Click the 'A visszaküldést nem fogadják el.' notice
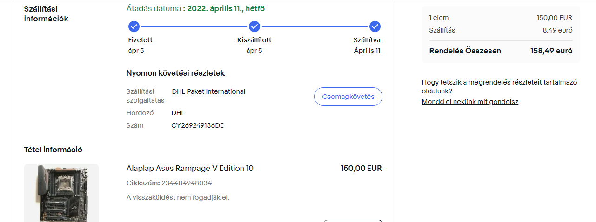 (x=178, y=197)
